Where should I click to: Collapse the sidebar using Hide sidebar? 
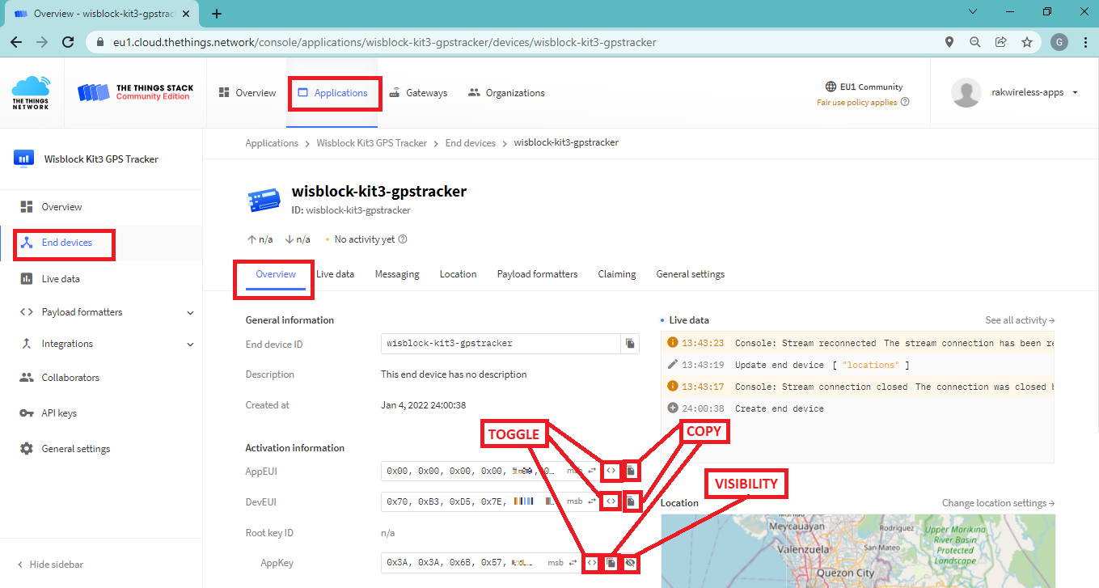coord(50,565)
